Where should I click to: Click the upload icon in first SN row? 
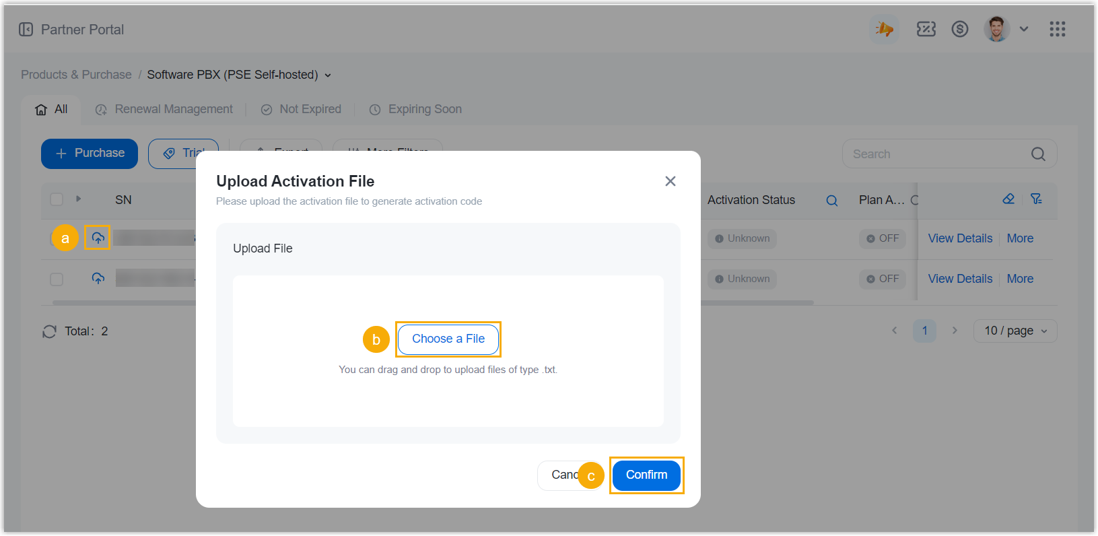(98, 238)
